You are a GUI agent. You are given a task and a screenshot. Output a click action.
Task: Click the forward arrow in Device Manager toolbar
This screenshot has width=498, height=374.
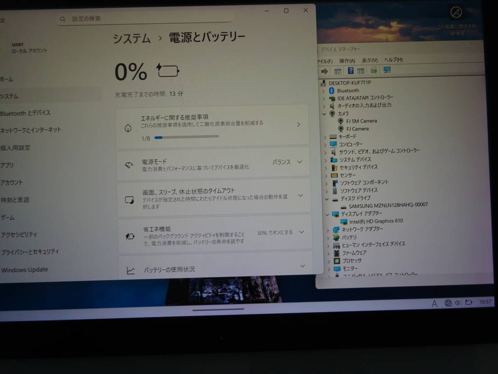click(325, 71)
